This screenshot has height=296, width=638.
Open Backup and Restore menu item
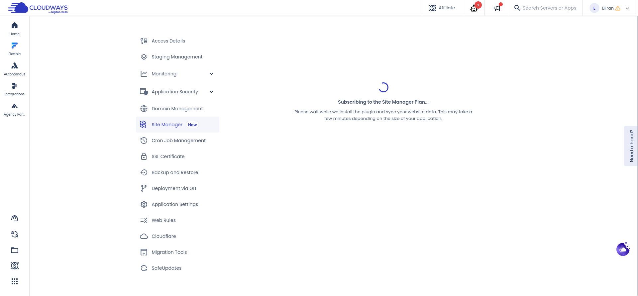point(178,172)
